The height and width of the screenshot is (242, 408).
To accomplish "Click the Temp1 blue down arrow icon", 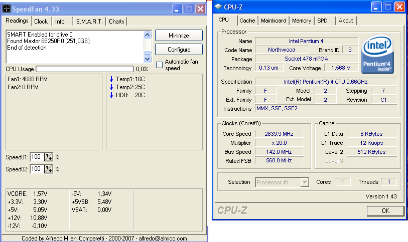I will (111, 79).
